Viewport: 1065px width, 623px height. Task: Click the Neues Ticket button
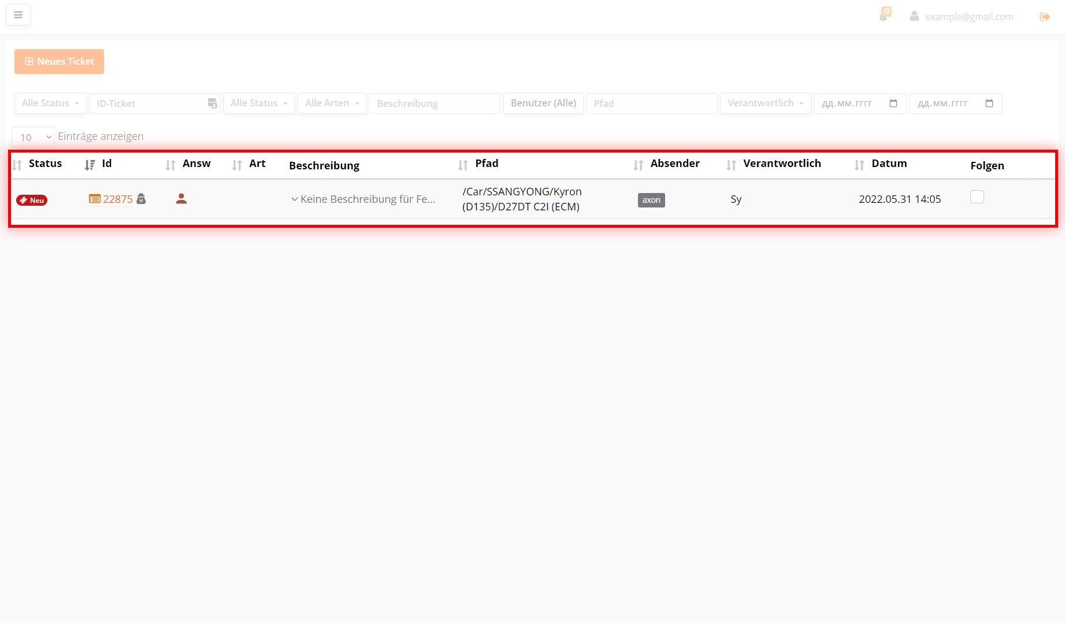tap(59, 61)
